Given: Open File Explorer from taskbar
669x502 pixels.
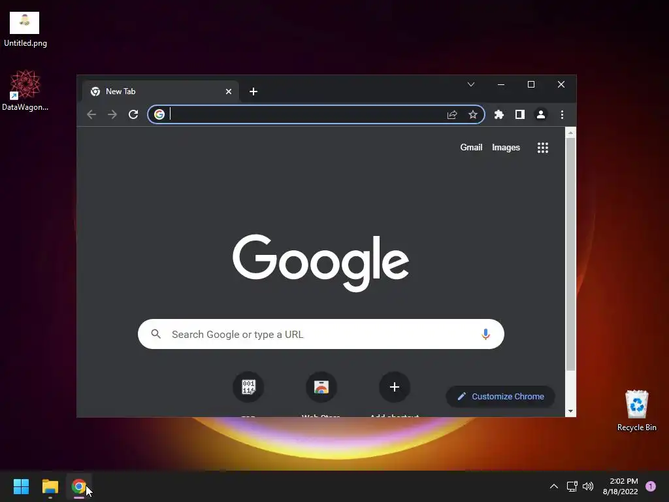Looking at the screenshot, I should point(50,486).
